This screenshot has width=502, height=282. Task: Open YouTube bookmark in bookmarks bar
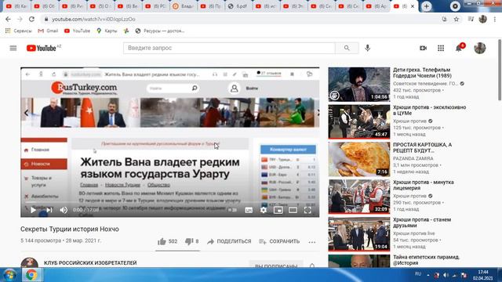point(77,31)
